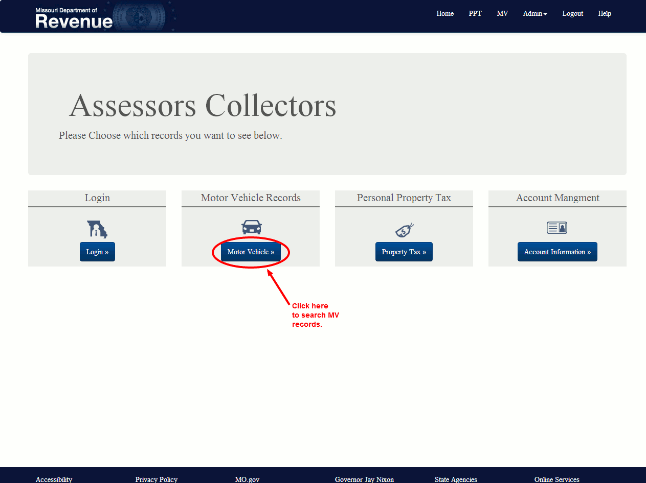Click the Login button
Image resolution: width=646 pixels, height=483 pixels.
point(97,251)
